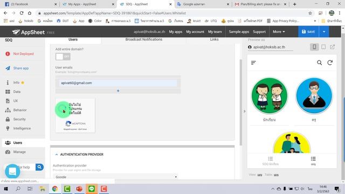The width and height of the screenshot is (345, 194).
Task: Open PowerPoint from the taskbar
Action: point(79,189)
